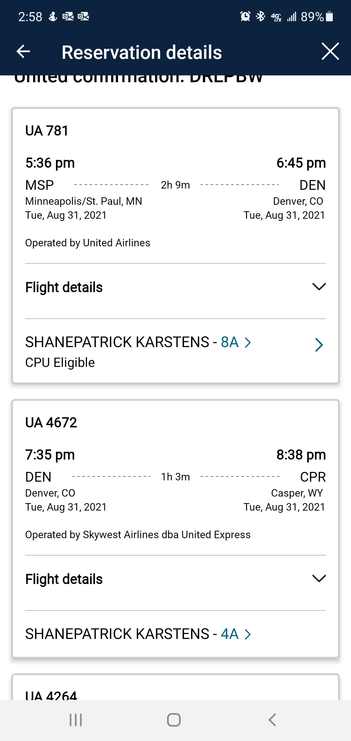
Task: Expand Flight details for UA 4672
Action: (x=318, y=578)
